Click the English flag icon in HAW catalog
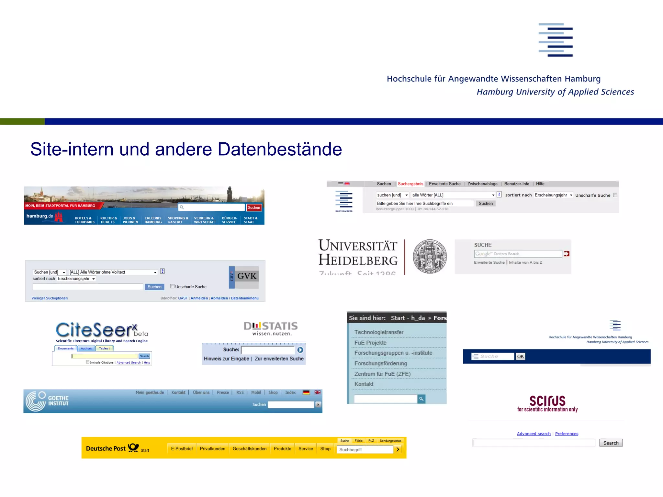 click(347, 183)
